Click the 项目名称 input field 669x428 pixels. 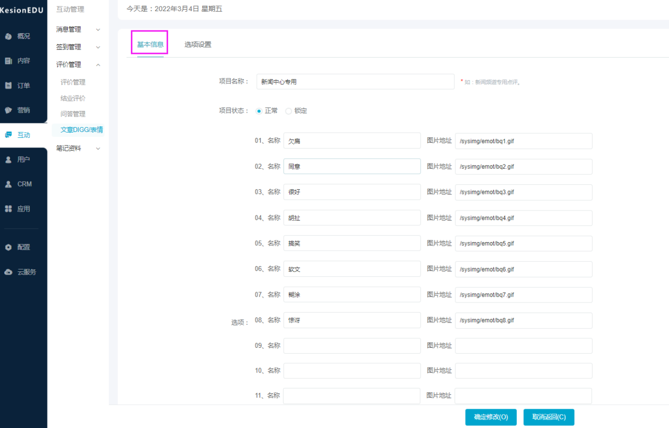click(x=356, y=82)
